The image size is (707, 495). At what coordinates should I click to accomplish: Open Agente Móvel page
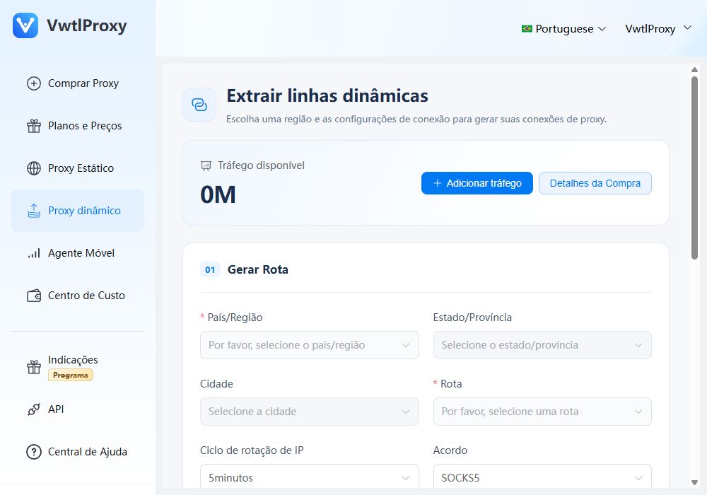(78, 253)
